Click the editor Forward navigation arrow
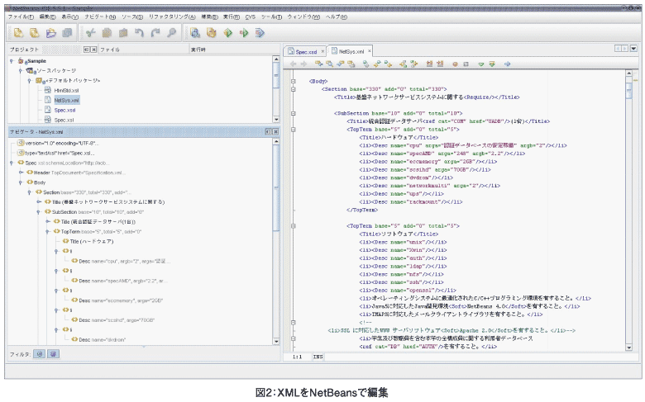This screenshot has width=645, height=402. coord(304,64)
